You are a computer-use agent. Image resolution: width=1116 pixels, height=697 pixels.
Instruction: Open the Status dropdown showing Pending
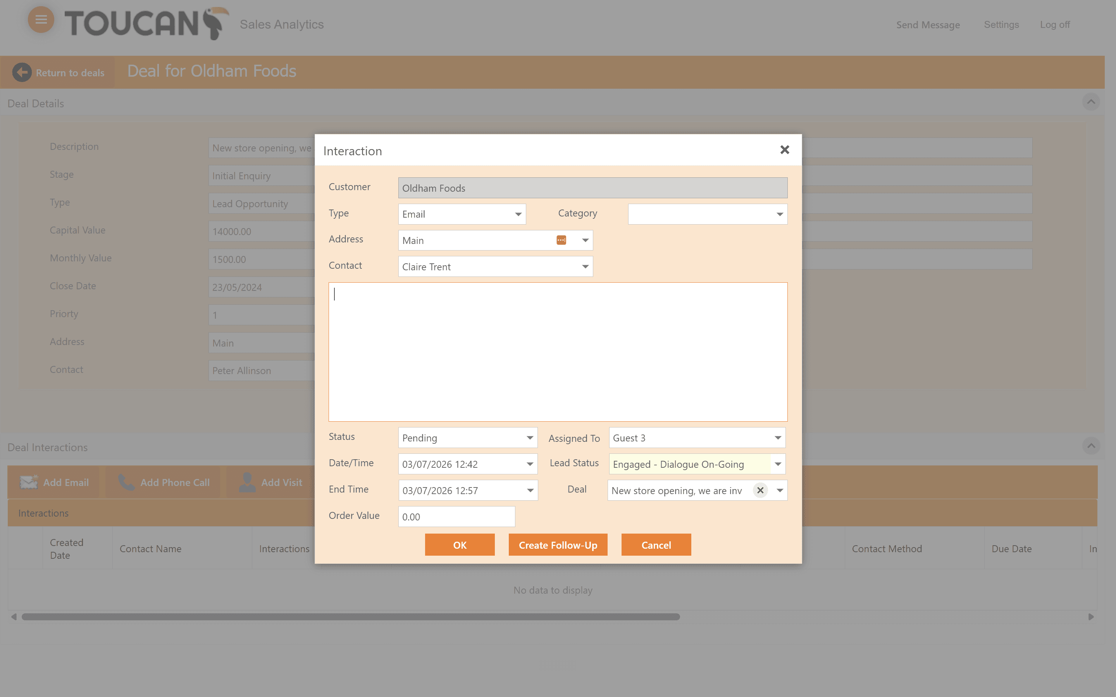coord(529,438)
